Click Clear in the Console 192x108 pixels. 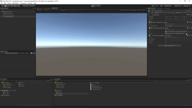click(x=2, y=53)
